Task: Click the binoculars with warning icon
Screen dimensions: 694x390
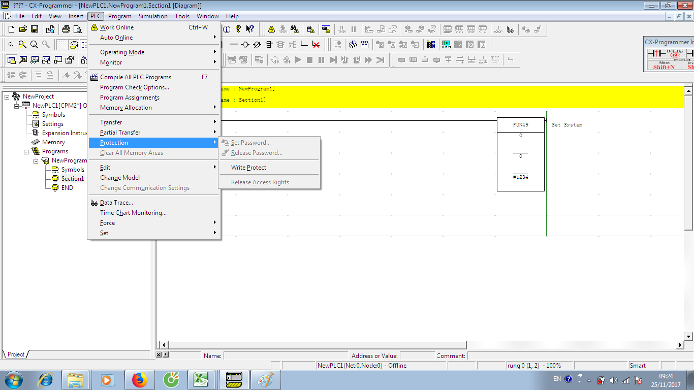Action: pos(295,29)
